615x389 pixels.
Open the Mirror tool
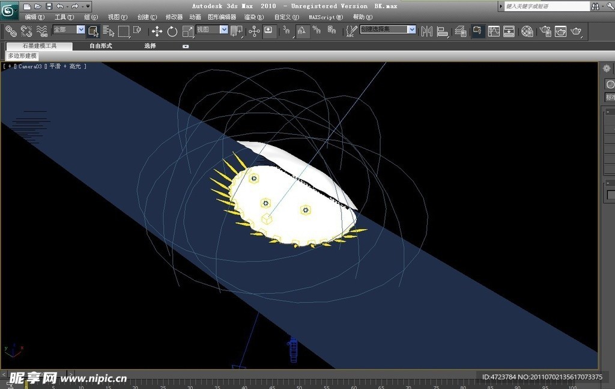pyautogui.click(x=427, y=31)
